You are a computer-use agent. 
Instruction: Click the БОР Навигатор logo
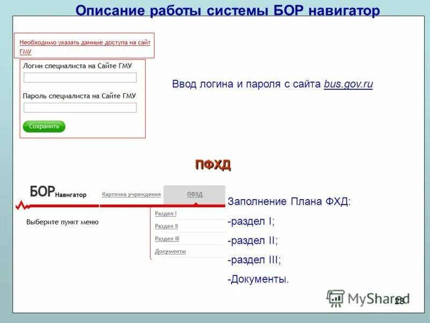coord(58,191)
